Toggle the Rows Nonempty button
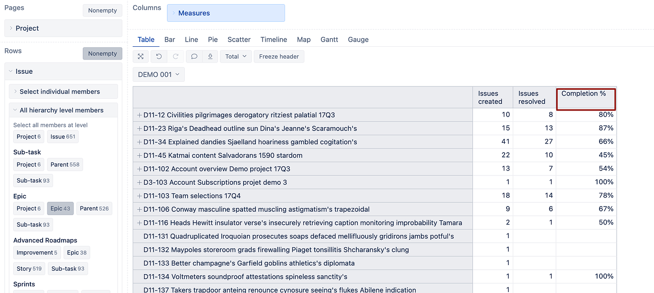 pyautogui.click(x=102, y=53)
